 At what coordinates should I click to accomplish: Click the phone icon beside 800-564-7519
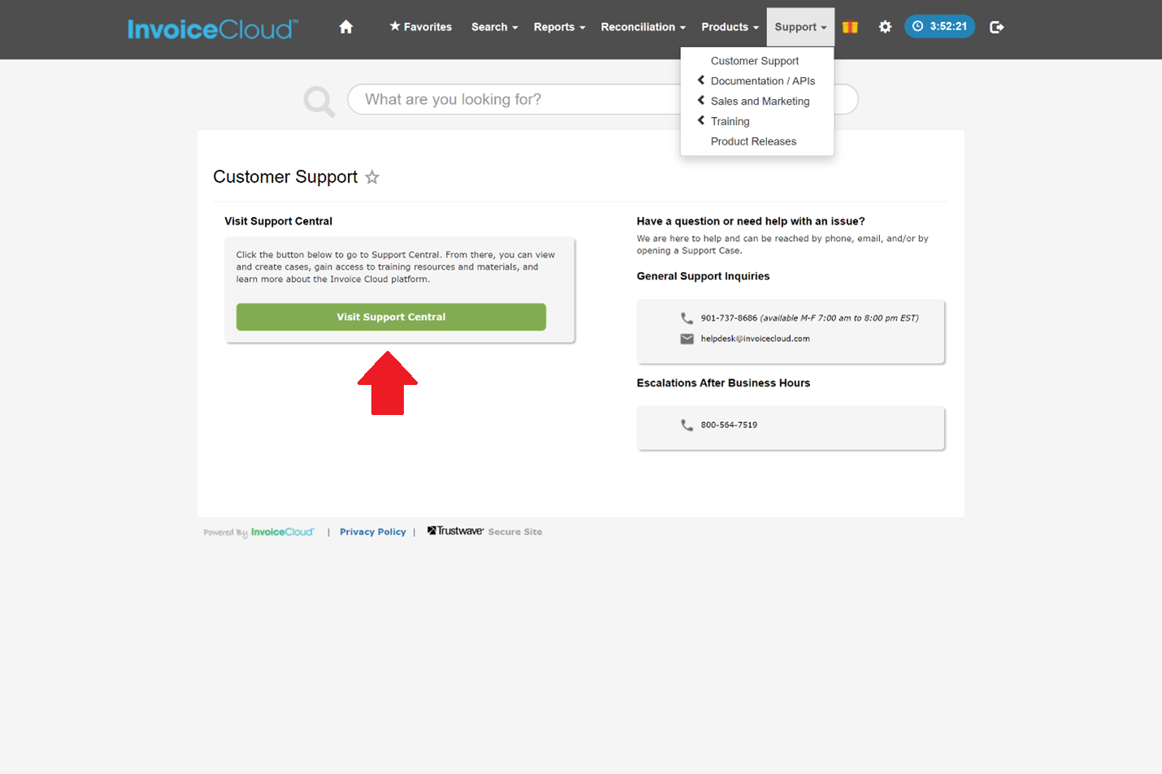tap(687, 425)
